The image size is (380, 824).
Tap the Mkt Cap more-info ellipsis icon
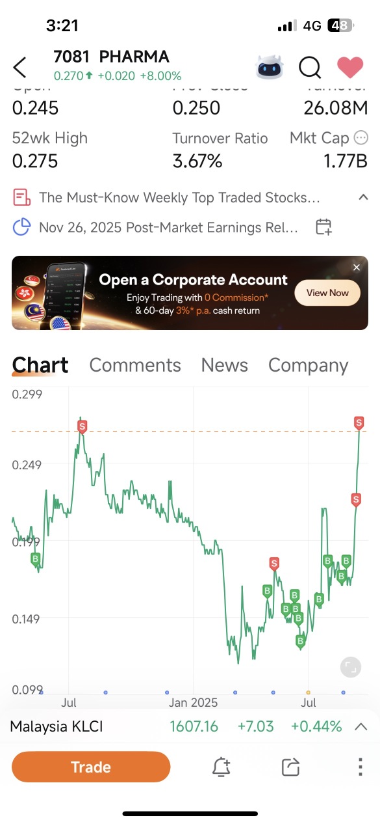(361, 138)
